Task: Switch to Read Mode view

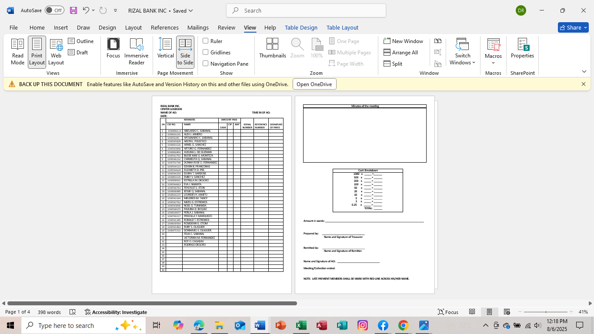Action: (17, 51)
